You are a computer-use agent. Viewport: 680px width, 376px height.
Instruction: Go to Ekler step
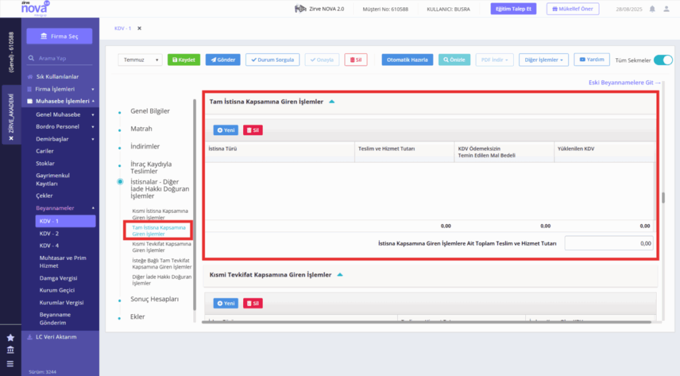click(137, 317)
